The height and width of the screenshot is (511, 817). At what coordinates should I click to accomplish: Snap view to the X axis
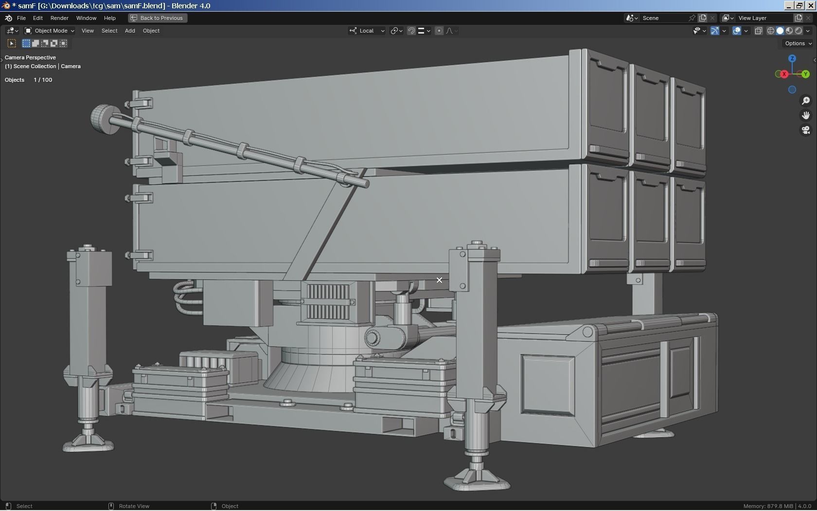click(784, 74)
